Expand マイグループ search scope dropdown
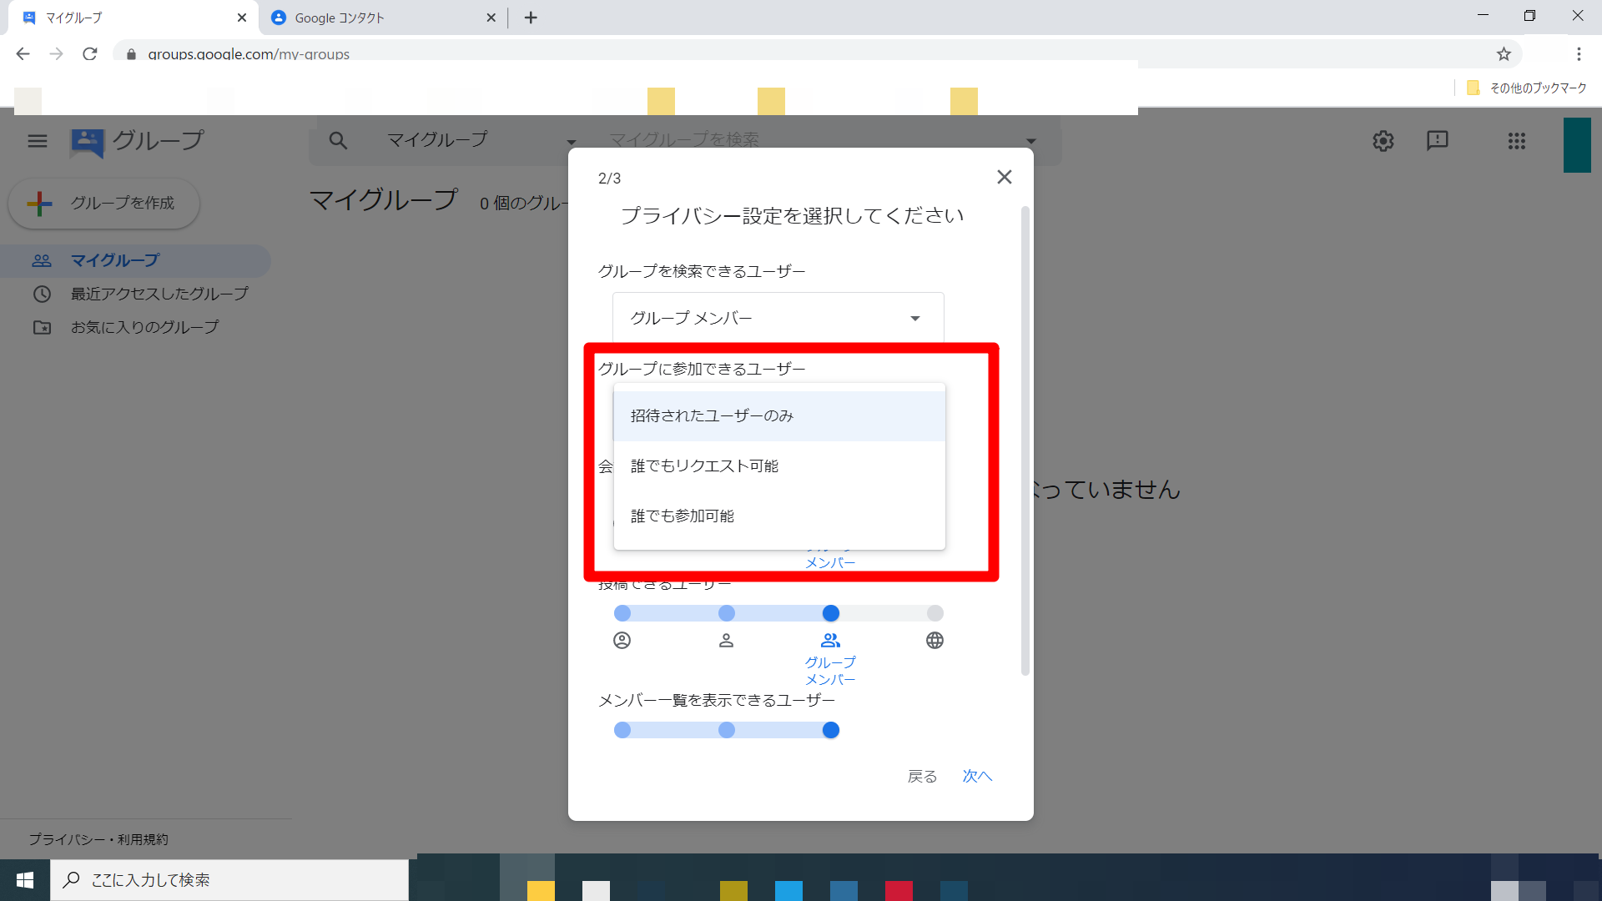Image resolution: width=1602 pixels, height=901 pixels. (481, 140)
